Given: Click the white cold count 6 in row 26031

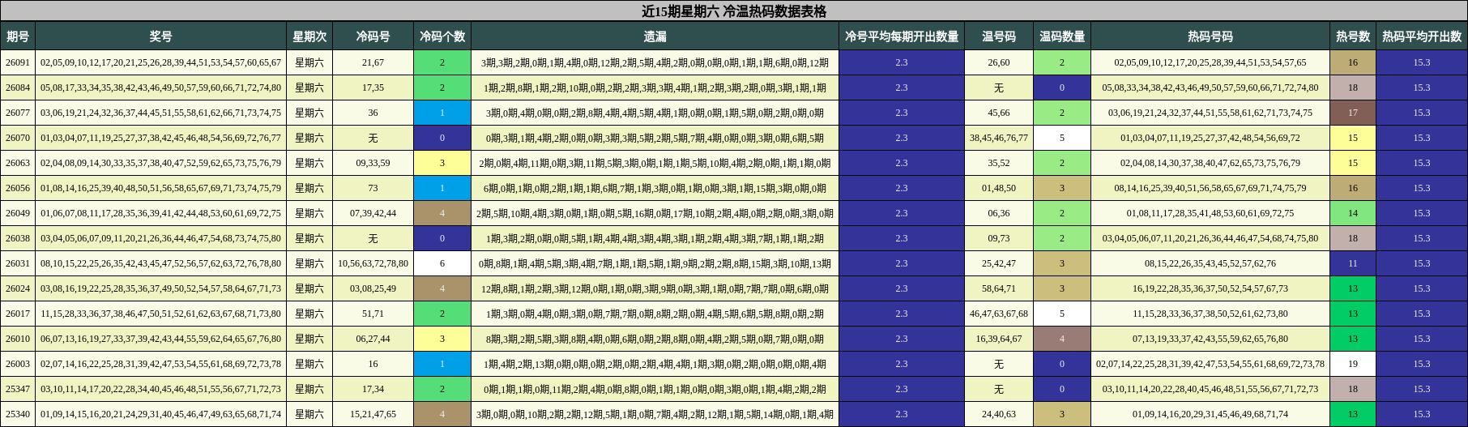Looking at the screenshot, I should coord(442,263).
